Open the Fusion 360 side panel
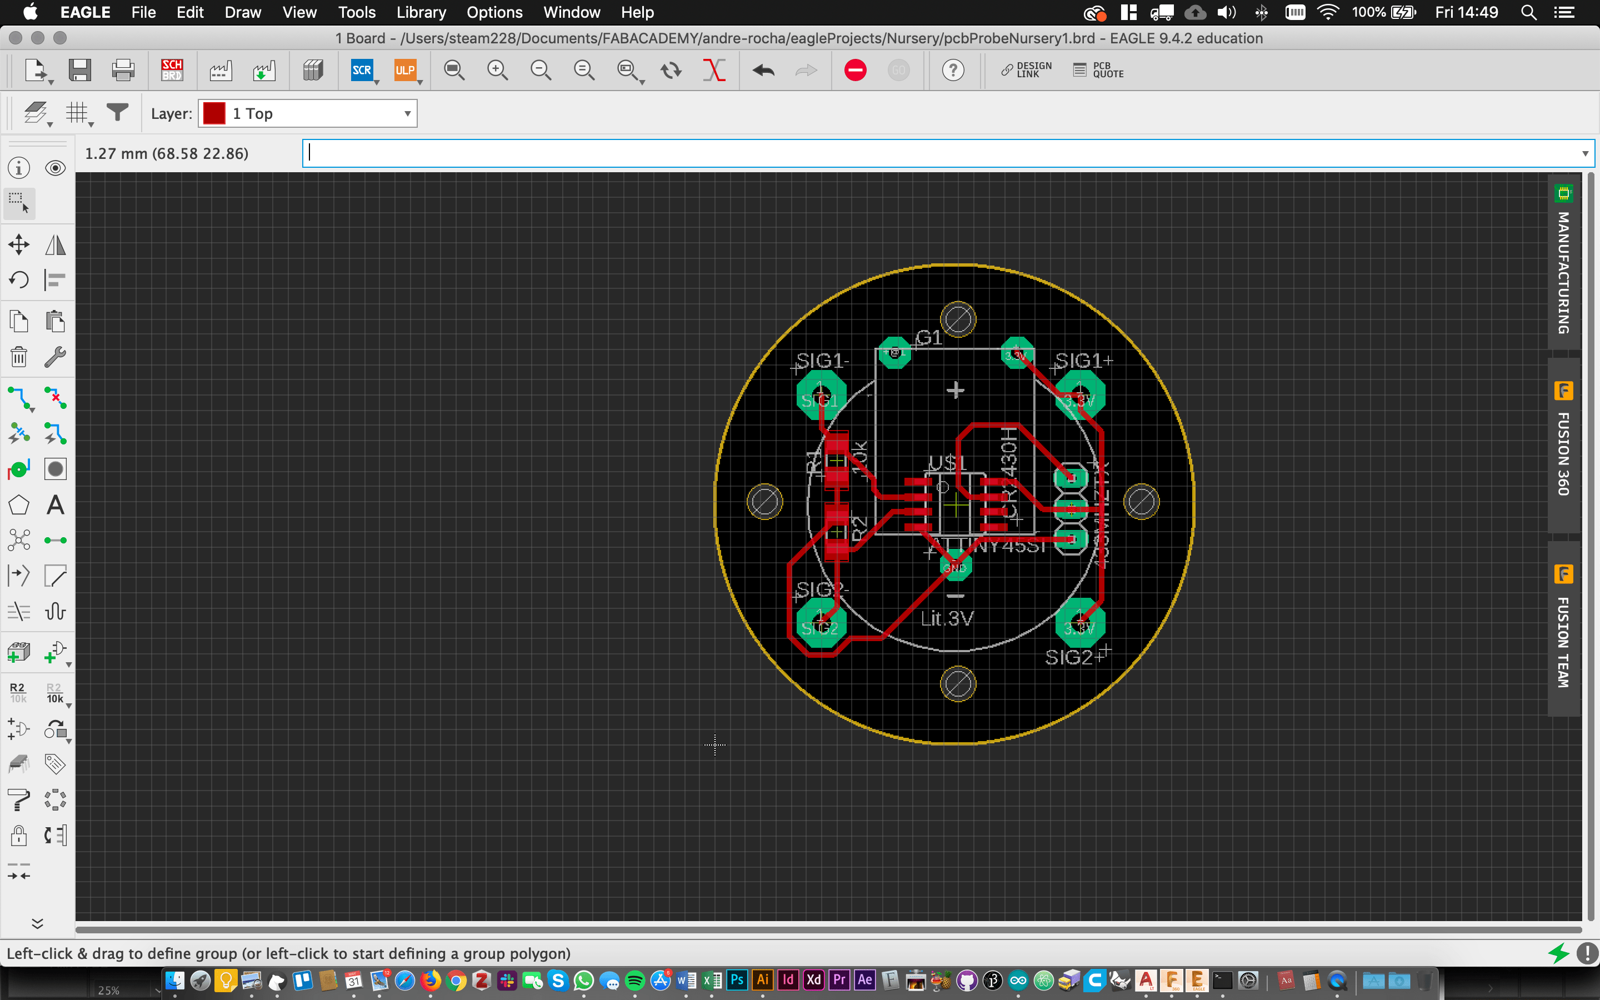 1564,445
